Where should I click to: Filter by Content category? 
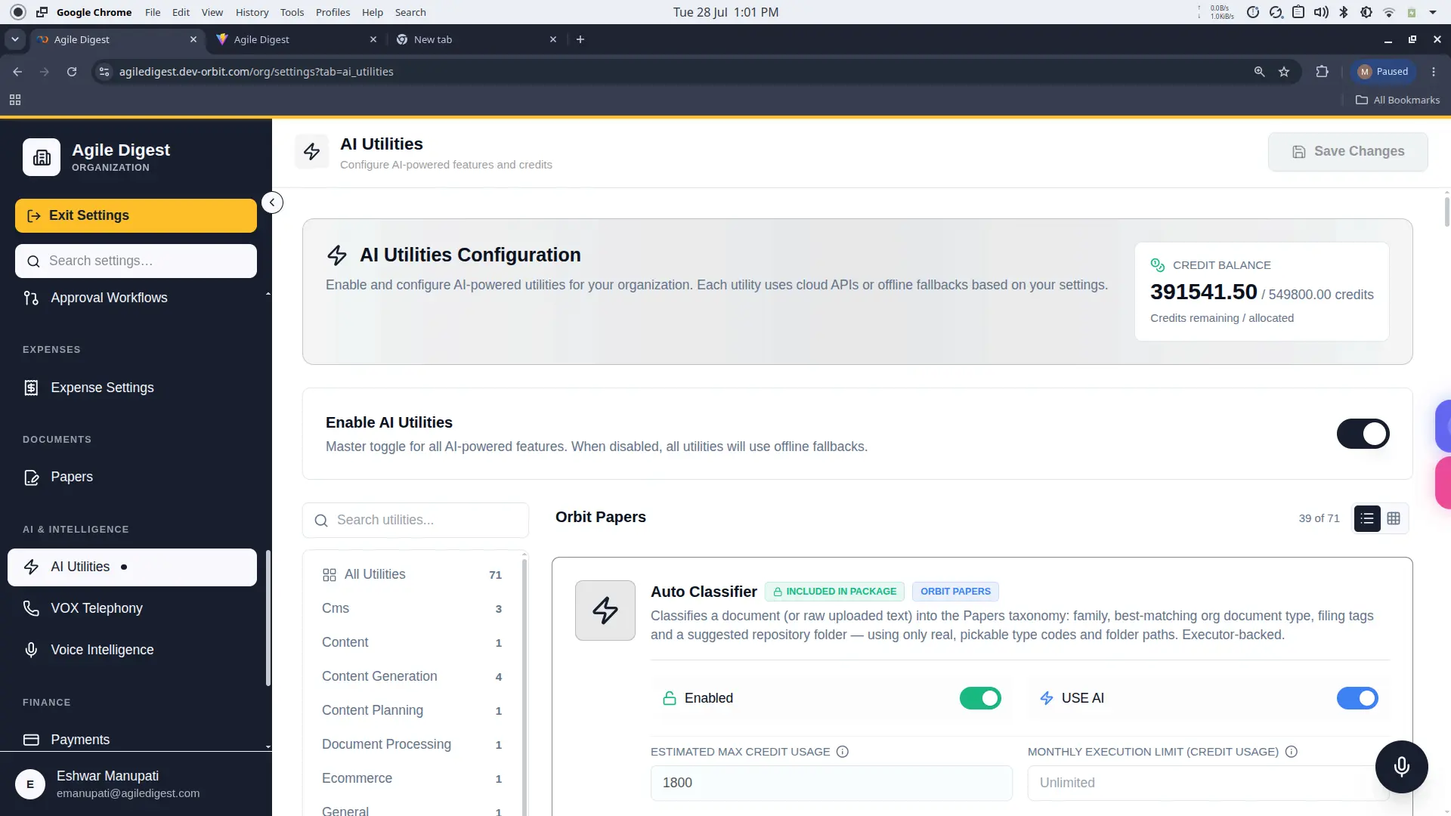412,642
